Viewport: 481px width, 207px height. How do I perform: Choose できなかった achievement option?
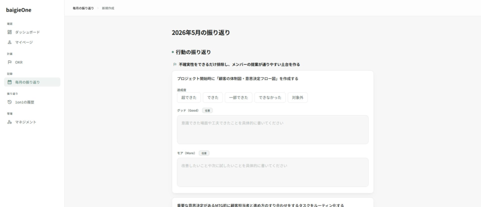[270, 98]
